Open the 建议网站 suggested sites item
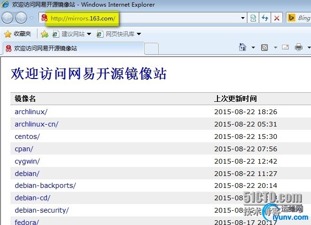This screenshot has height=225, width=311. [x=72, y=34]
